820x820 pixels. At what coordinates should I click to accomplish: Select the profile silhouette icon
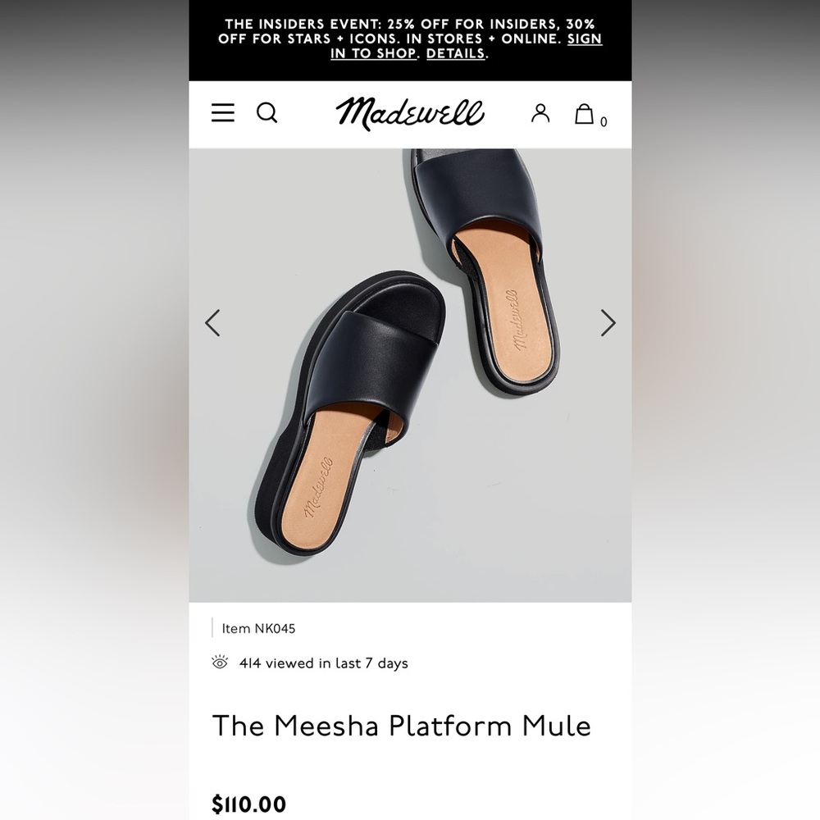[x=540, y=114]
